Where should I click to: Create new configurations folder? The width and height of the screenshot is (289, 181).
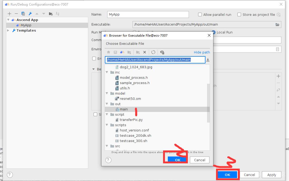tap(51, 14)
